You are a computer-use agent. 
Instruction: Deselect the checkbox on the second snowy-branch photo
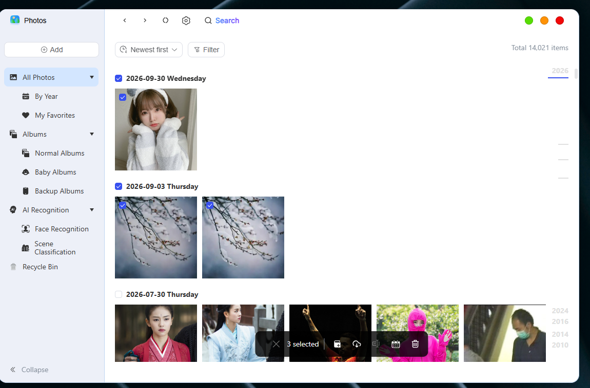tap(210, 206)
